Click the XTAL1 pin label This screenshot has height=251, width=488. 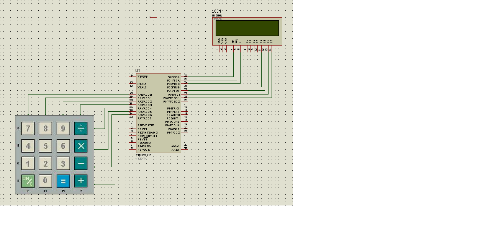point(142,84)
